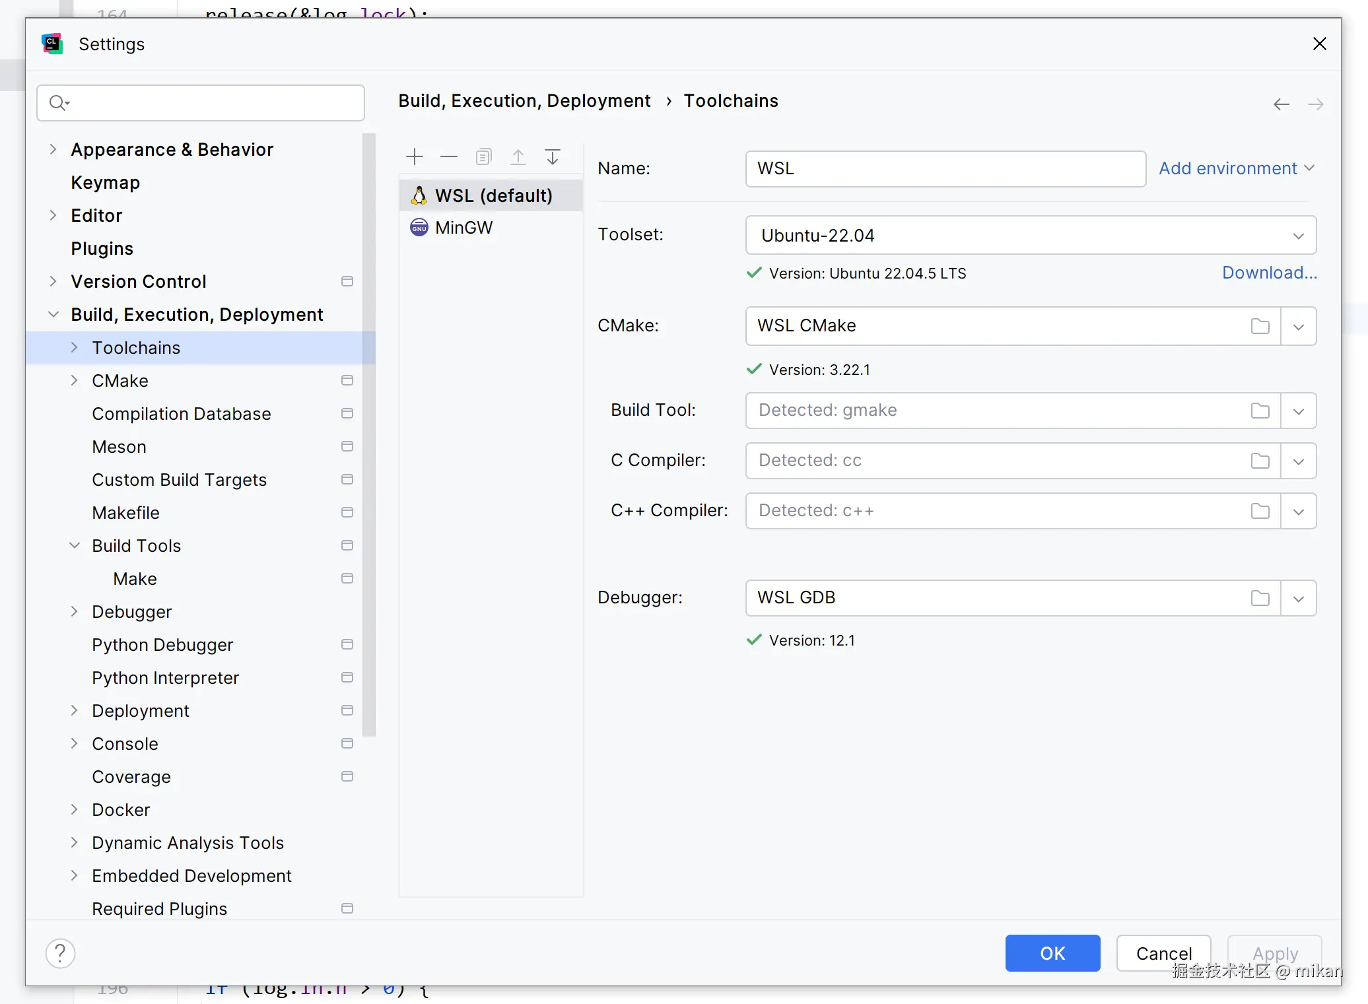
Task: Select MinGW toolchain in the list
Action: (x=463, y=228)
